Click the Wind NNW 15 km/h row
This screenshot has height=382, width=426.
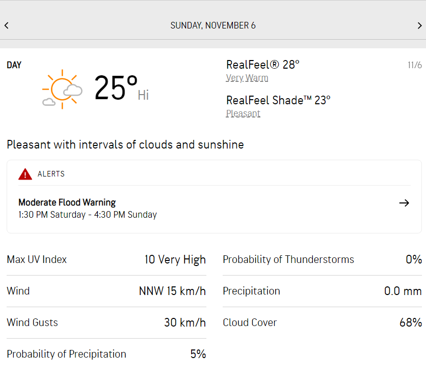[x=106, y=291]
